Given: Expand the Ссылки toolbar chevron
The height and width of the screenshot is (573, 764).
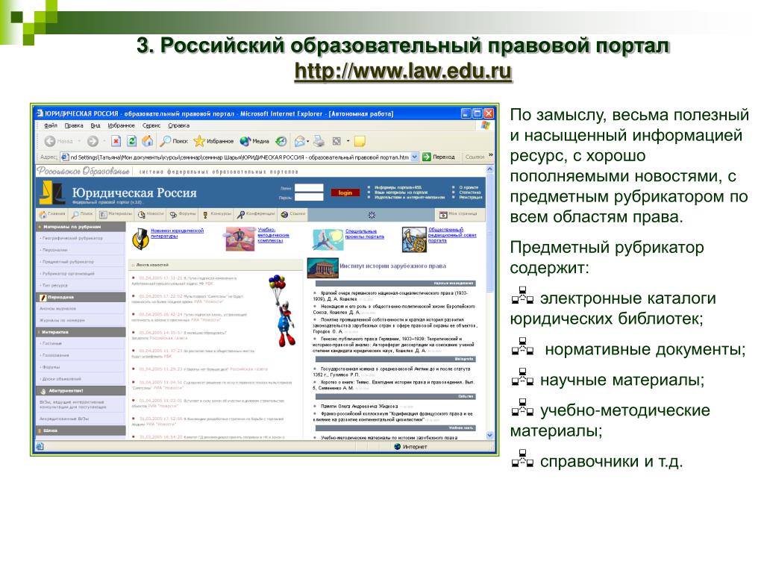Looking at the screenshot, I should (491, 156).
